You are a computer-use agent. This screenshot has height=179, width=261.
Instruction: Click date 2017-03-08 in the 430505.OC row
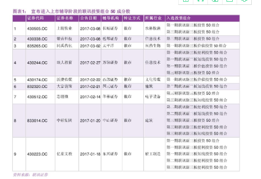[90, 29]
